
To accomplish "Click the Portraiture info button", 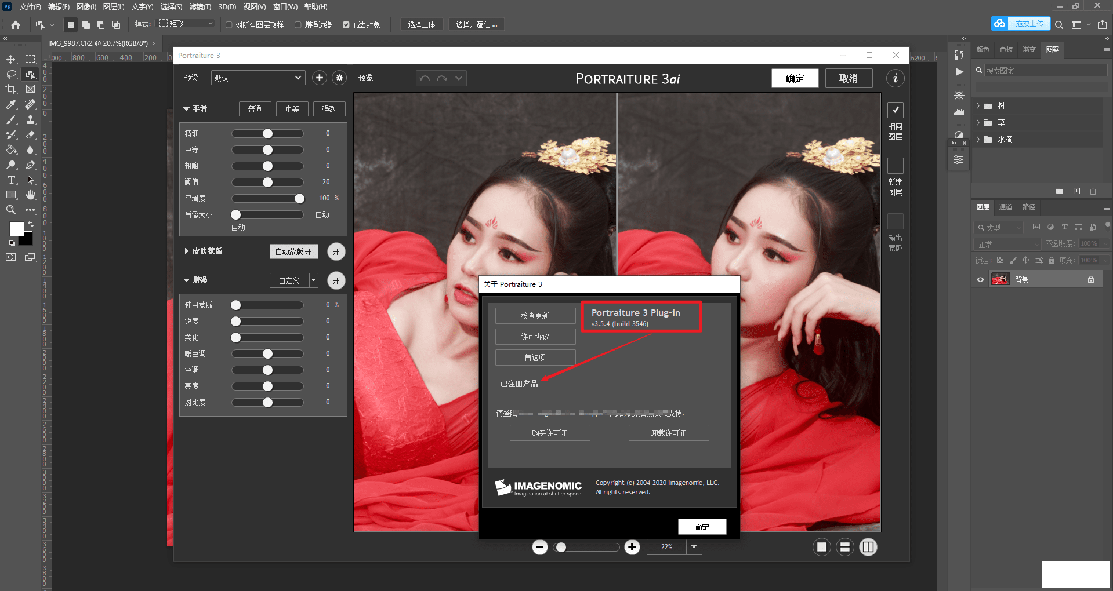I will 896,78.
